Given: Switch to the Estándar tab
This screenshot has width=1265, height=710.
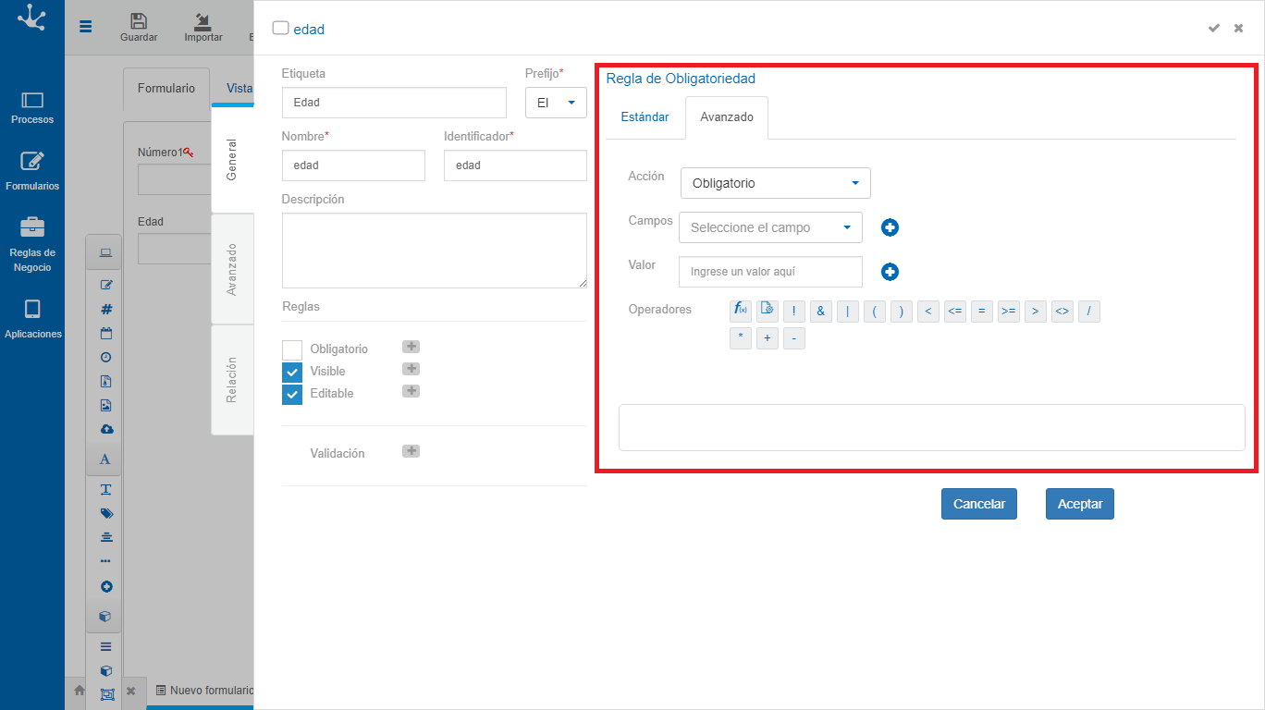Looking at the screenshot, I should [645, 117].
